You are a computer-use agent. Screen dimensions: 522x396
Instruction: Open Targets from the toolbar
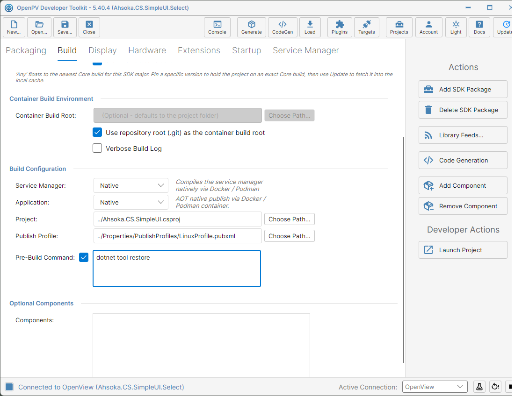(x=367, y=27)
